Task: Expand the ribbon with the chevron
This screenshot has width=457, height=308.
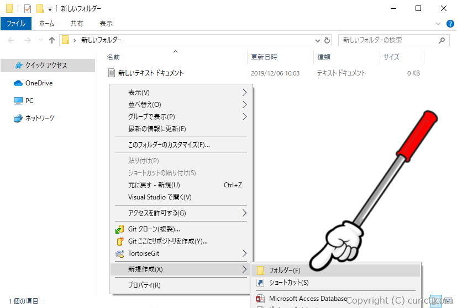Action: tap(438, 24)
